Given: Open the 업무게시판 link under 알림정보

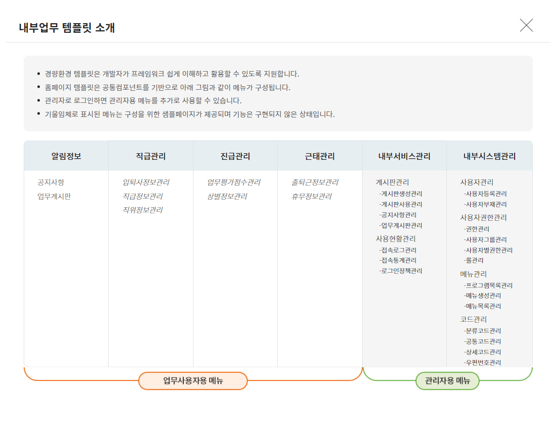Looking at the screenshot, I should point(54,196).
